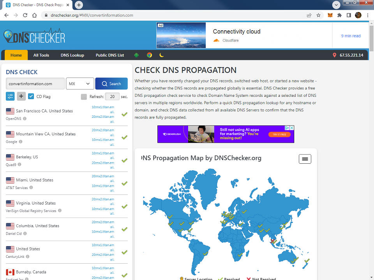Click the Search button
This screenshot has height=280, width=374.
(111, 84)
